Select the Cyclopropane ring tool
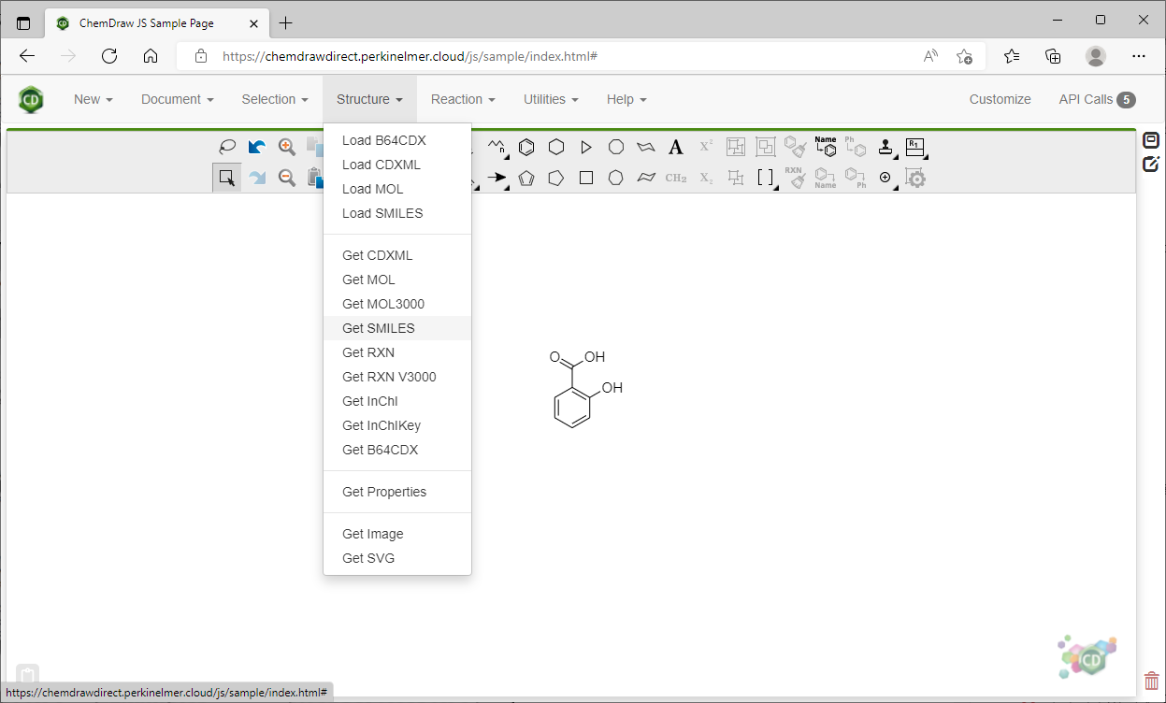Viewport: 1166px width, 703px height. (586, 147)
